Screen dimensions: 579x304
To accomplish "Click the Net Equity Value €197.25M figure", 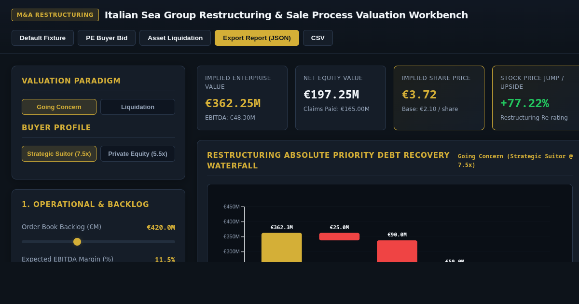I will point(331,95).
